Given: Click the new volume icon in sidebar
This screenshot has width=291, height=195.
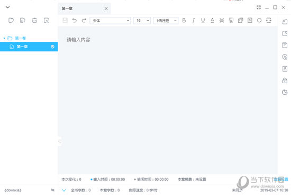Looking at the screenshot, I should (11, 20).
